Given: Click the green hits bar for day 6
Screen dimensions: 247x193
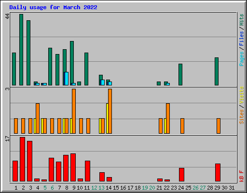Looking at the screenshot, I should (x=50, y=67).
